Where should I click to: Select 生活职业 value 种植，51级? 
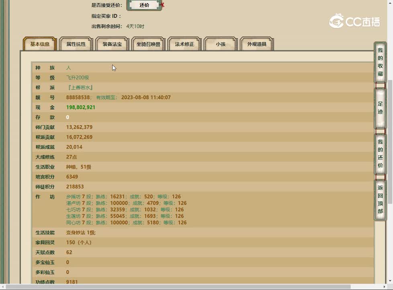pyautogui.click(x=78, y=167)
